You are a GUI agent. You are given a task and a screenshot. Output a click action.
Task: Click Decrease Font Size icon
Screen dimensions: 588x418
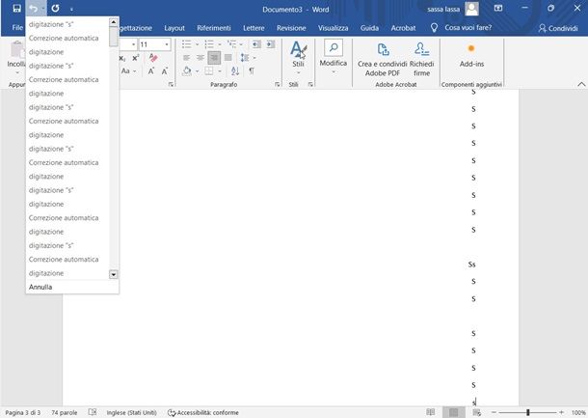point(164,71)
